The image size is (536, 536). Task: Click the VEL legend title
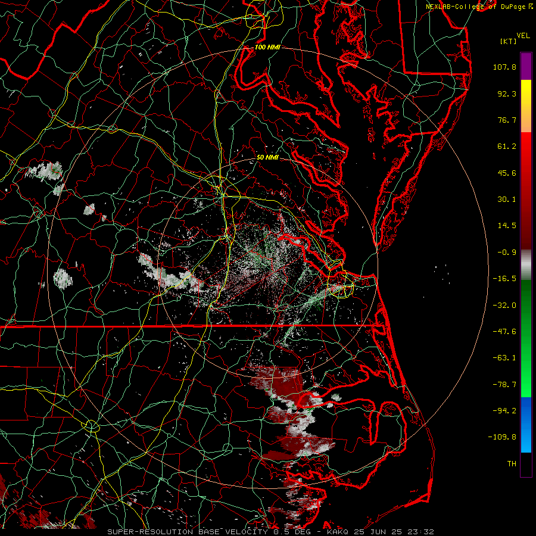[x=523, y=36]
